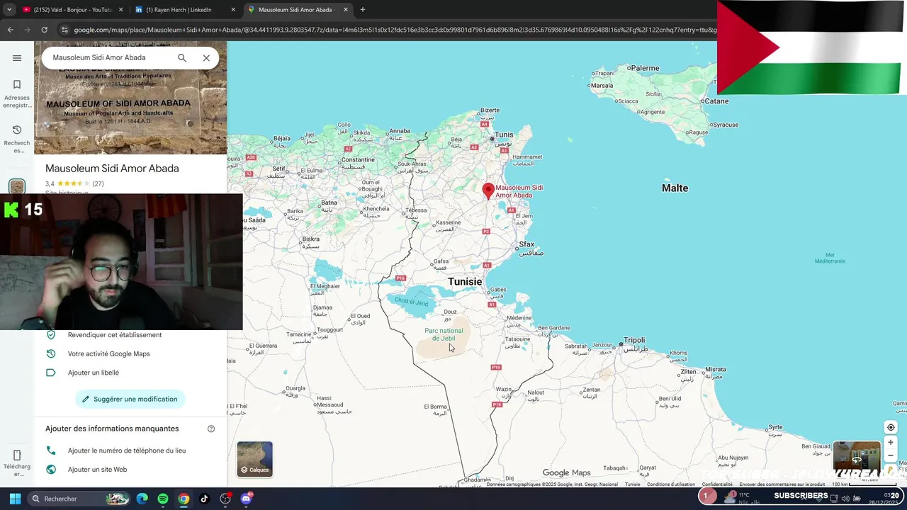Center map on my location icon
Image resolution: width=907 pixels, height=510 pixels.
click(x=891, y=427)
